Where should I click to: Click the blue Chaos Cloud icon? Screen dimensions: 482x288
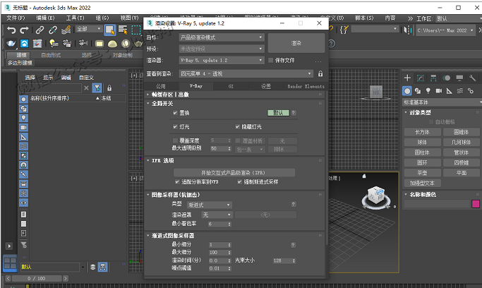click(24, 44)
